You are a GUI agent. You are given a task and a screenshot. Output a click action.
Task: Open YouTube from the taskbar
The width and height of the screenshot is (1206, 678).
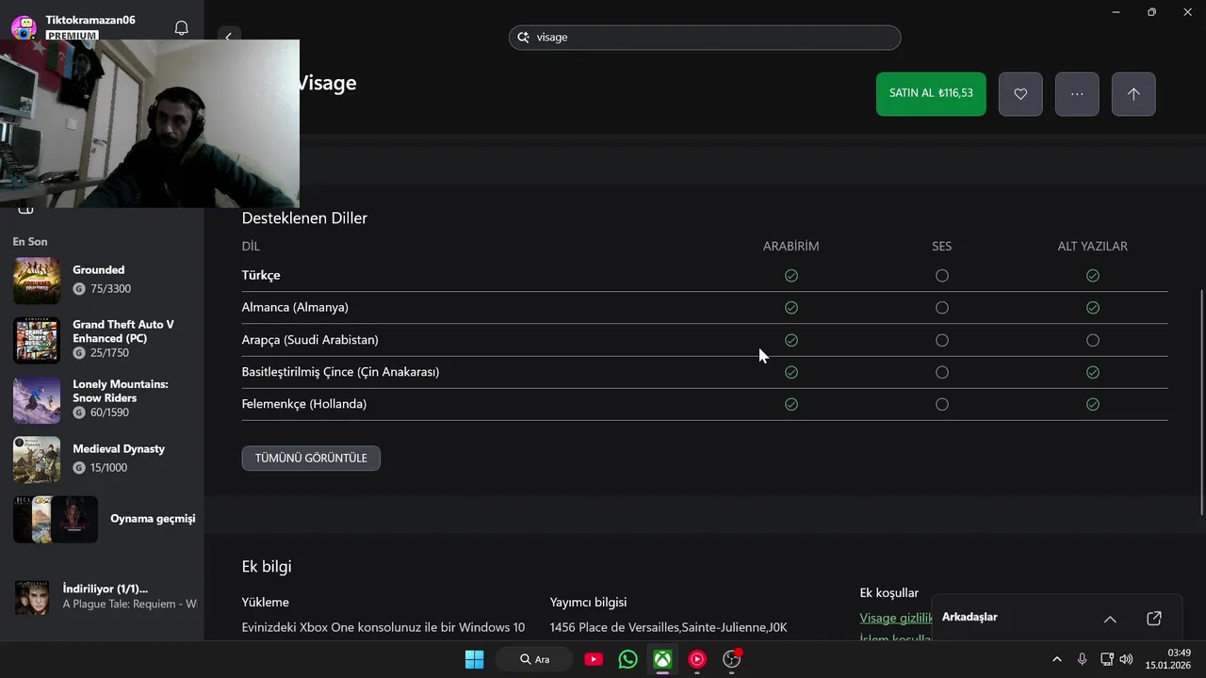pos(594,659)
